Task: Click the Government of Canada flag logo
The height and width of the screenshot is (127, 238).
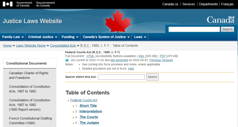Action: (7, 4)
